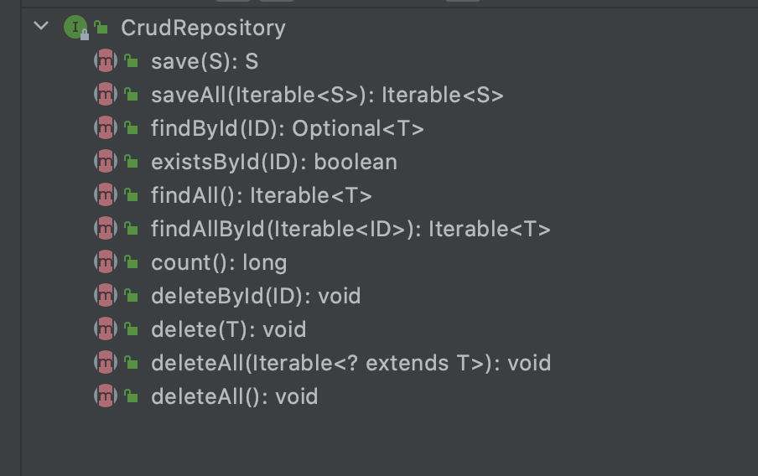Click the method icon beside save(S)
Screen dimensions: 758x476
pos(106,61)
